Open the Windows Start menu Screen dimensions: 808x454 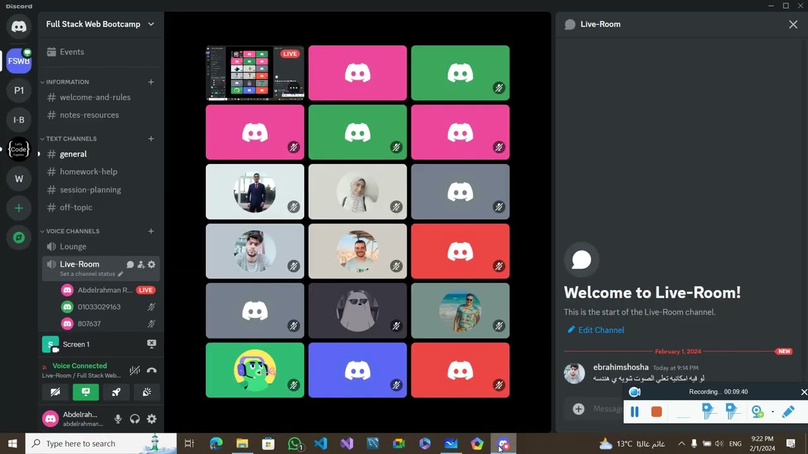[x=12, y=444]
